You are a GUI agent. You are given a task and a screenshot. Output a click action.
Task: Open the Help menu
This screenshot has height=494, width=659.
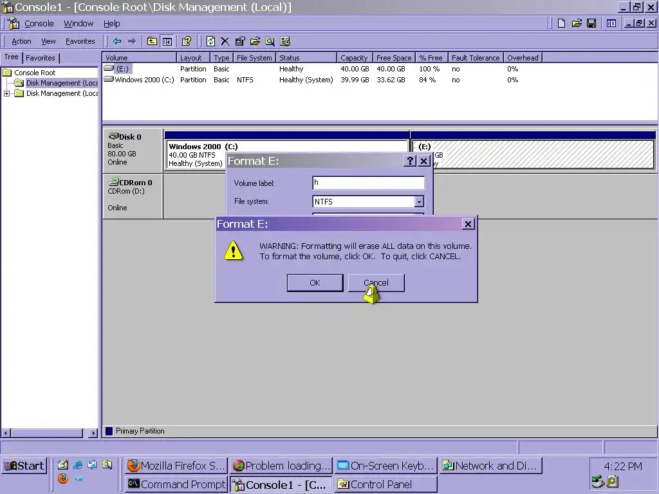[x=112, y=24]
